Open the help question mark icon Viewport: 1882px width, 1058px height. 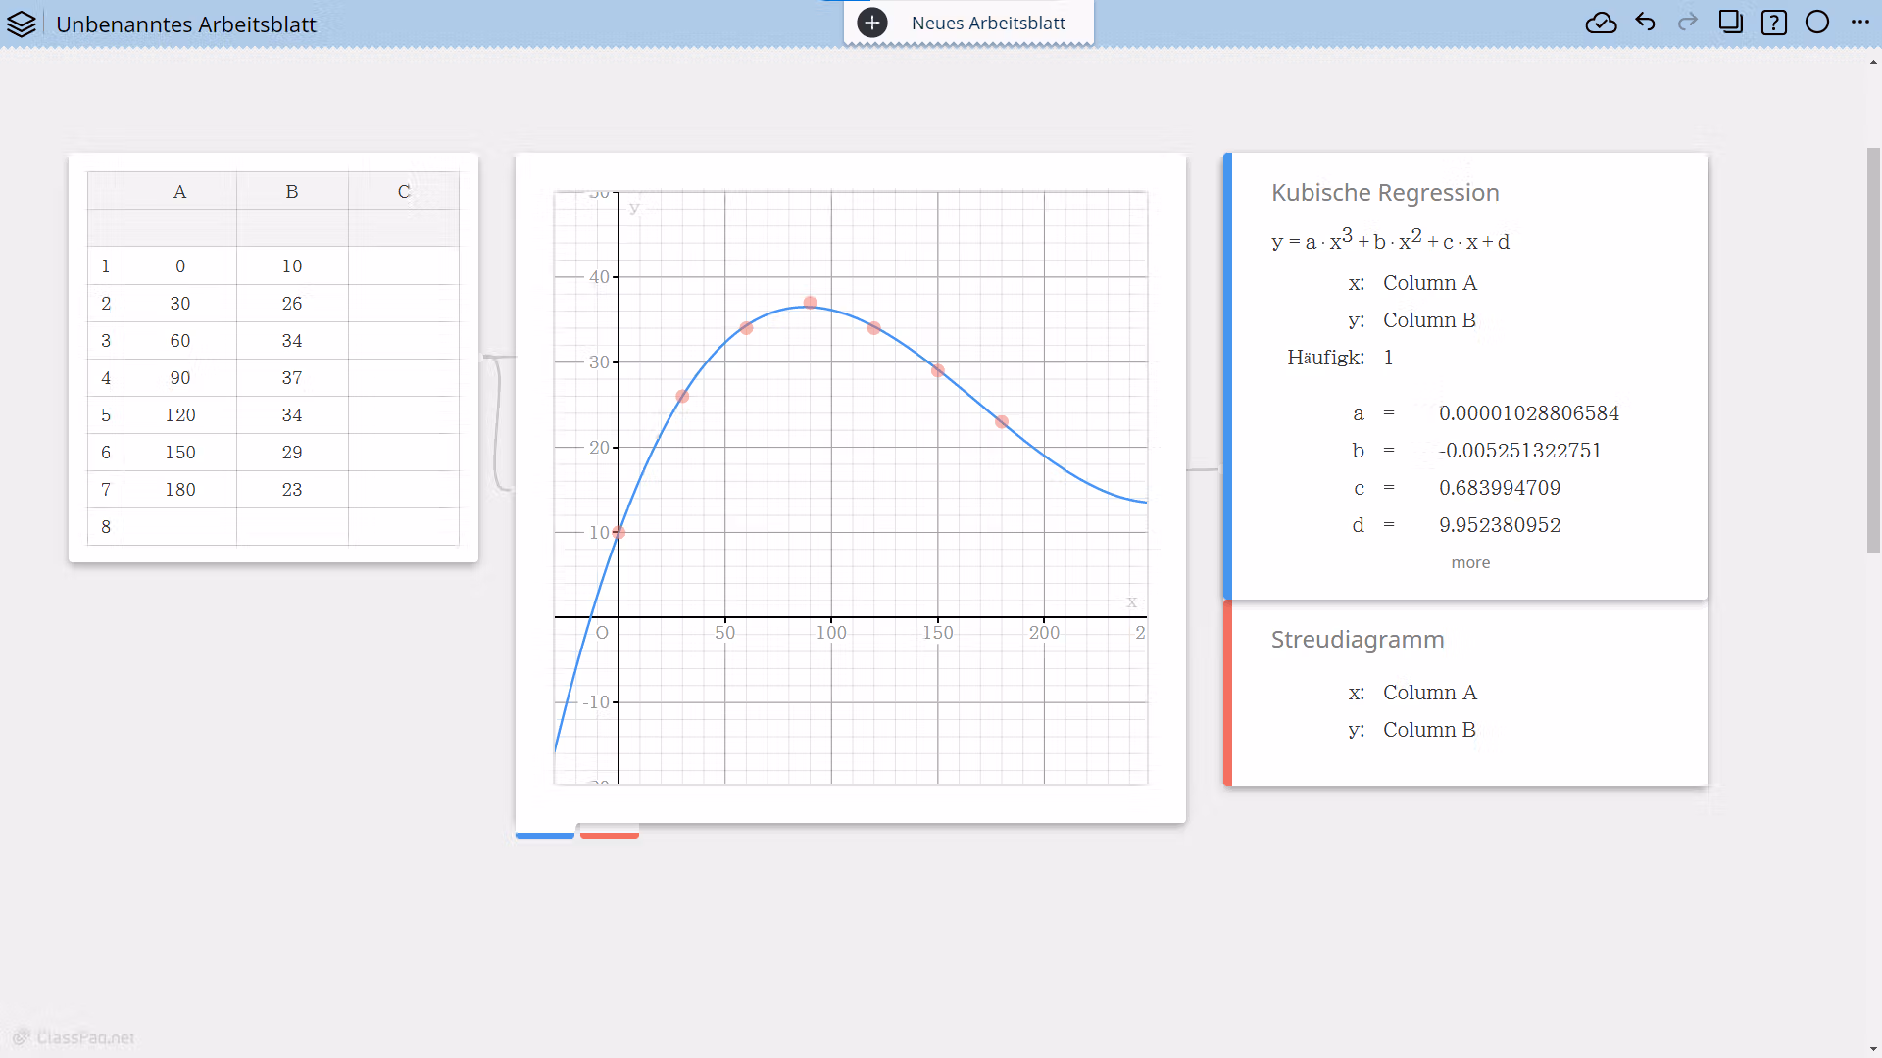pyautogui.click(x=1773, y=23)
